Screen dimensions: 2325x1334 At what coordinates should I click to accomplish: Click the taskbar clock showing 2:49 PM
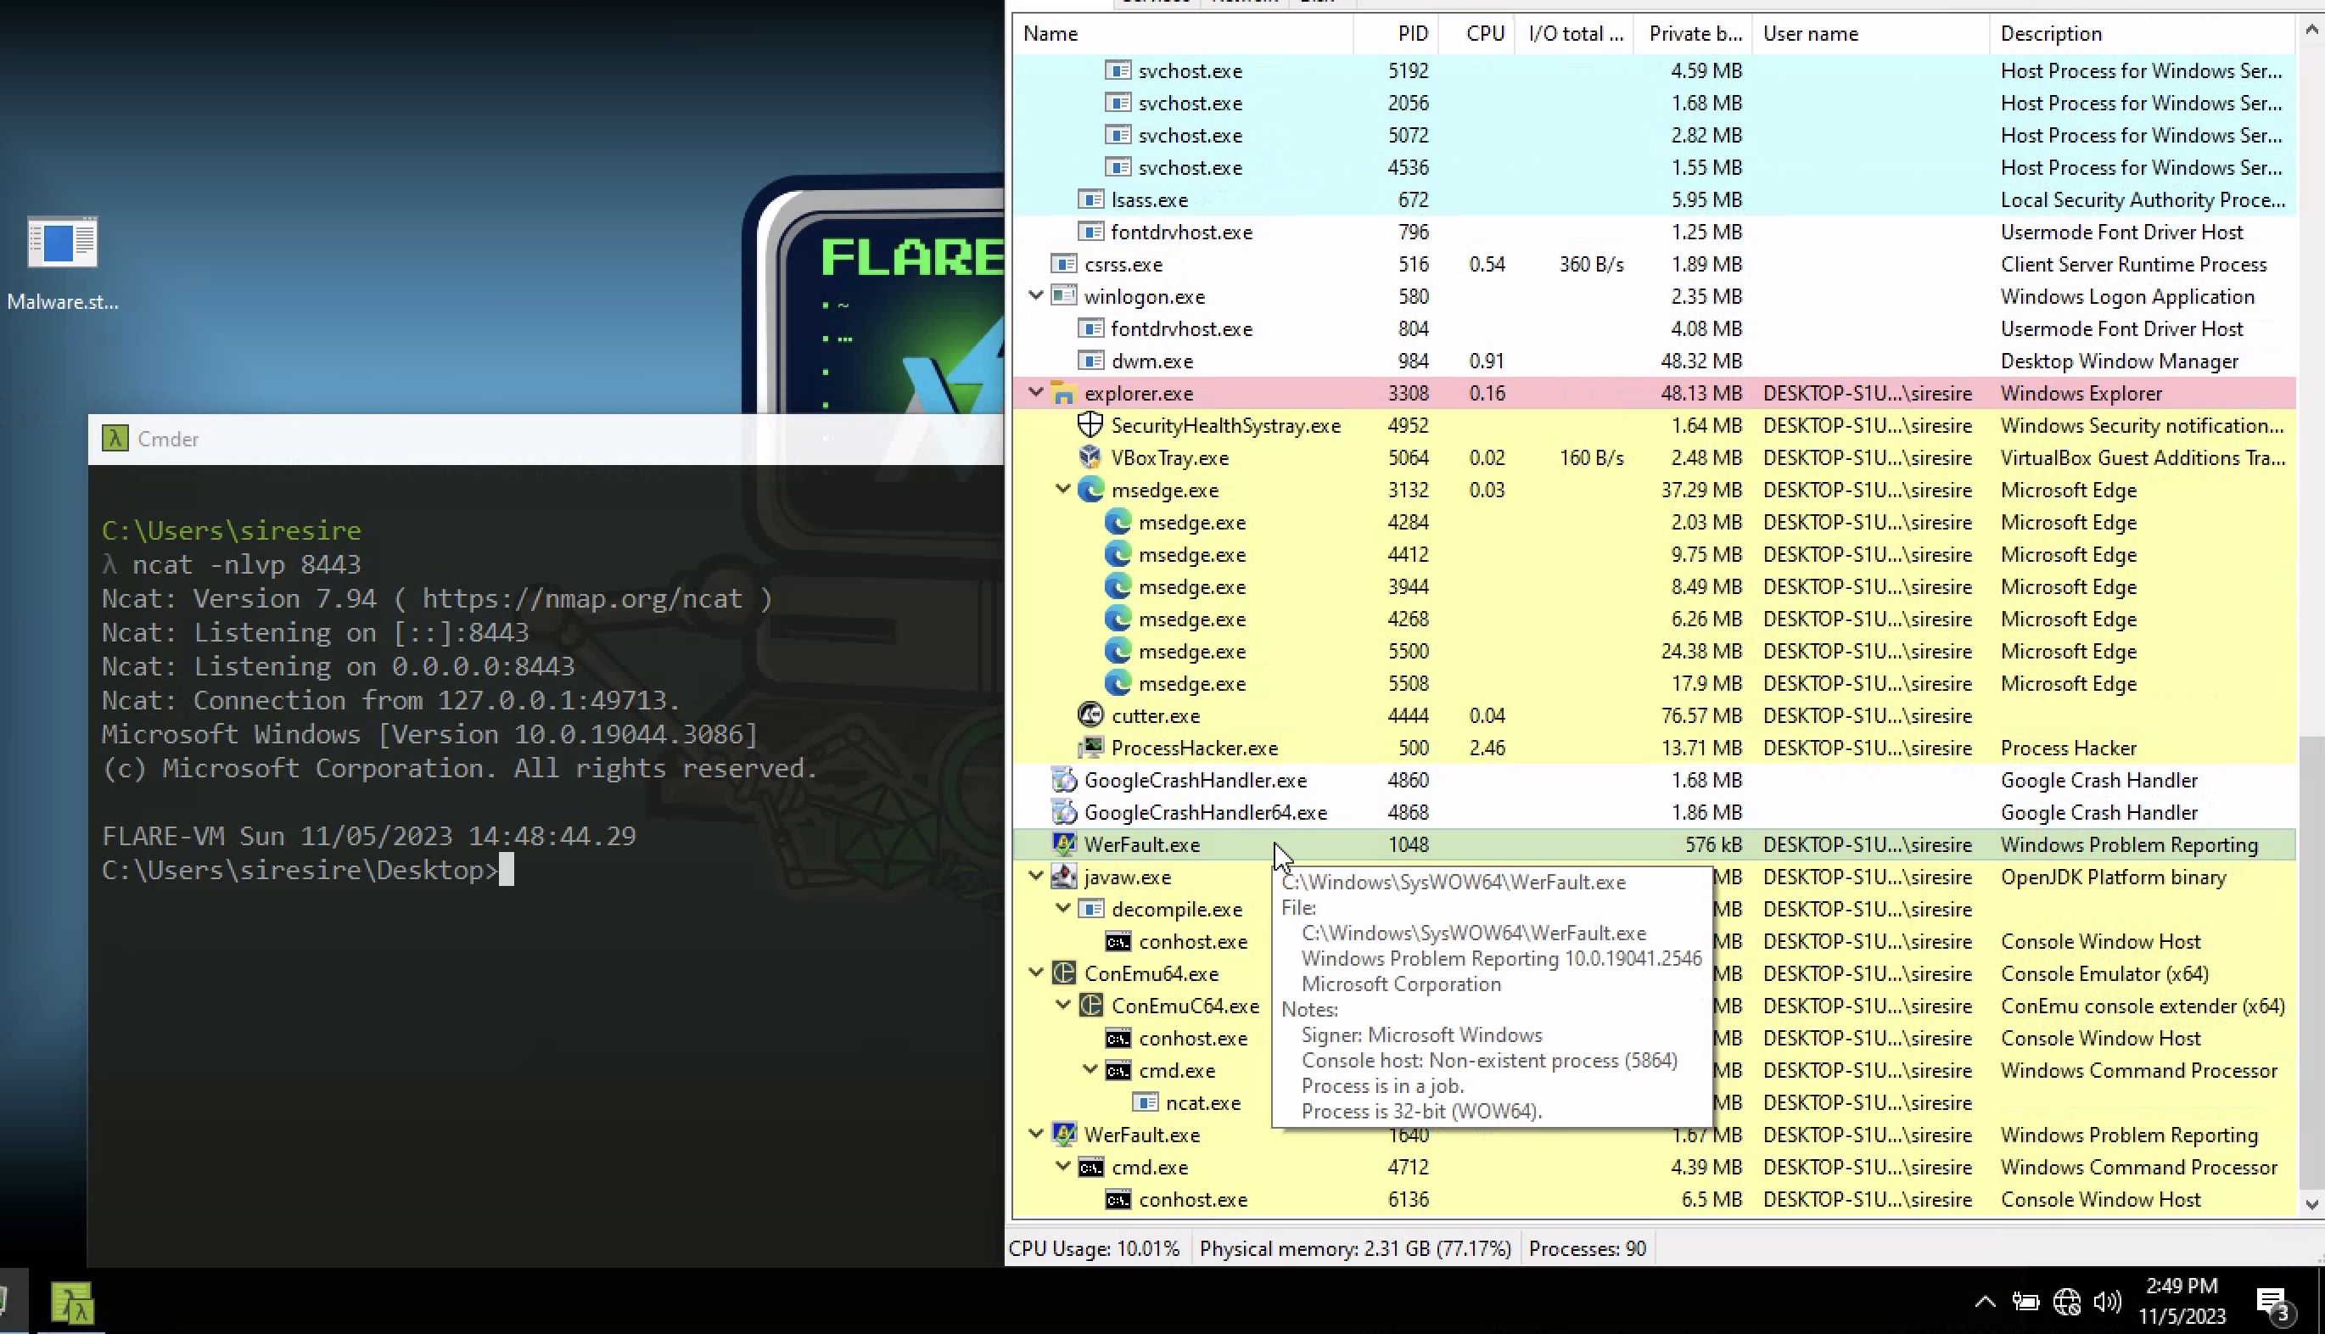[2182, 1301]
